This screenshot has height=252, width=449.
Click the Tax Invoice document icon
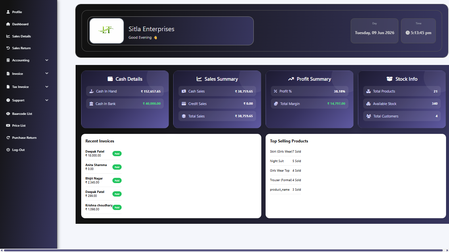(x=8, y=87)
